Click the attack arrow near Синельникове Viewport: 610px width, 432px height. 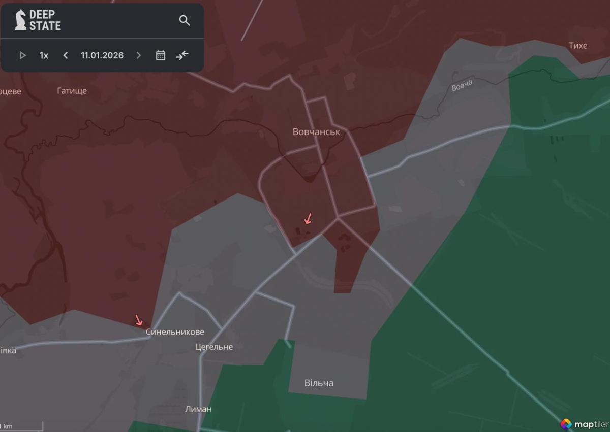[139, 320]
